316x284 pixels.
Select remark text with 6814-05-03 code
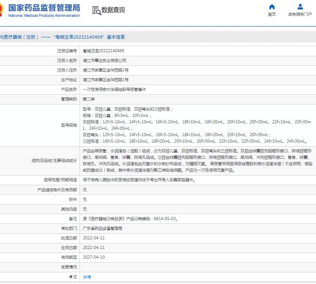(130, 219)
